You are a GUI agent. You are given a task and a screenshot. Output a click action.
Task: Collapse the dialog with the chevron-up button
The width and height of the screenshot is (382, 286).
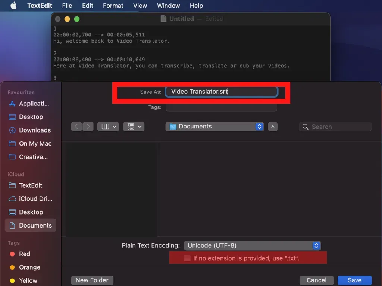pyautogui.click(x=273, y=127)
